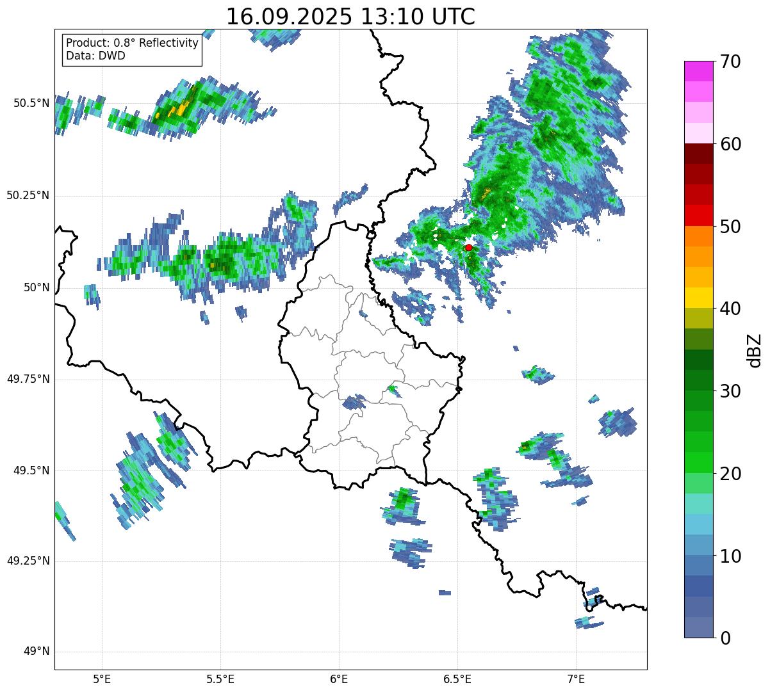
Task: Click the '49.75°N' latitude label
Action: tap(28, 379)
